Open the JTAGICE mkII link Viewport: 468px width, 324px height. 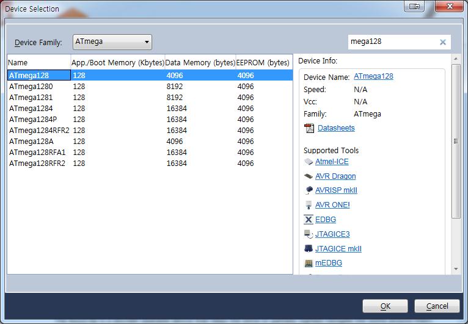point(338,248)
